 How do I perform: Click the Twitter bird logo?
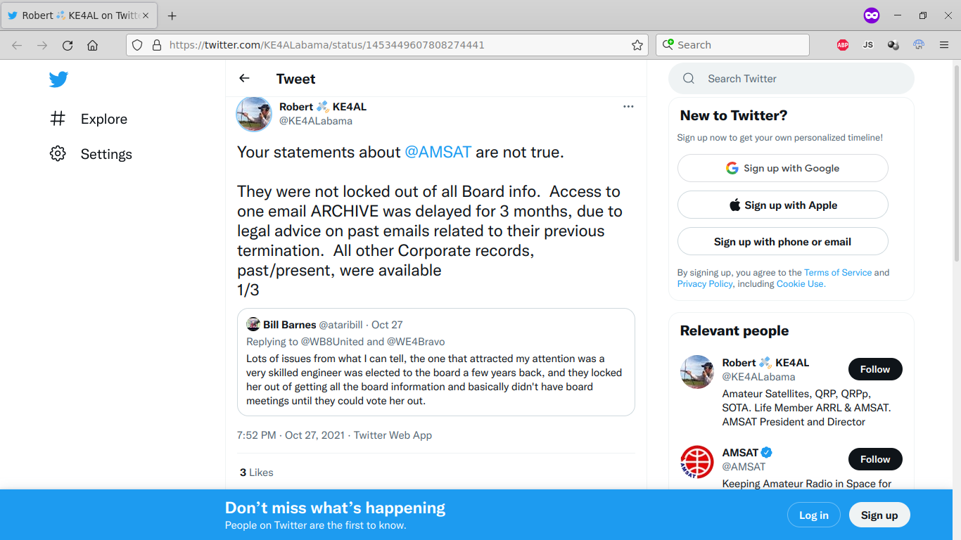58,79
